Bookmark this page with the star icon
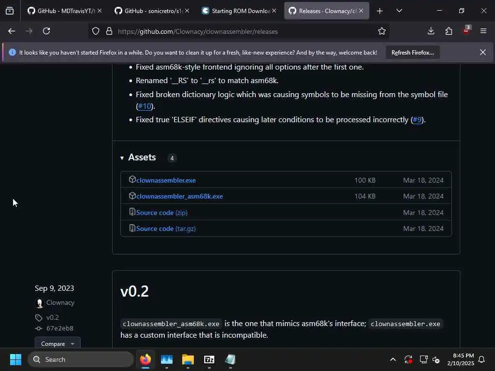 click(x=382, y=31)
